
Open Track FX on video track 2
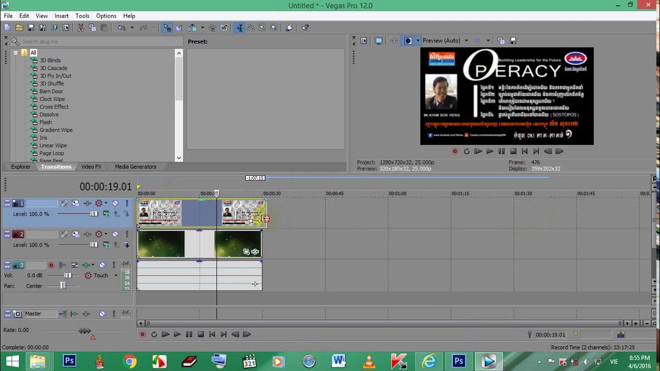tap(87, 234)
